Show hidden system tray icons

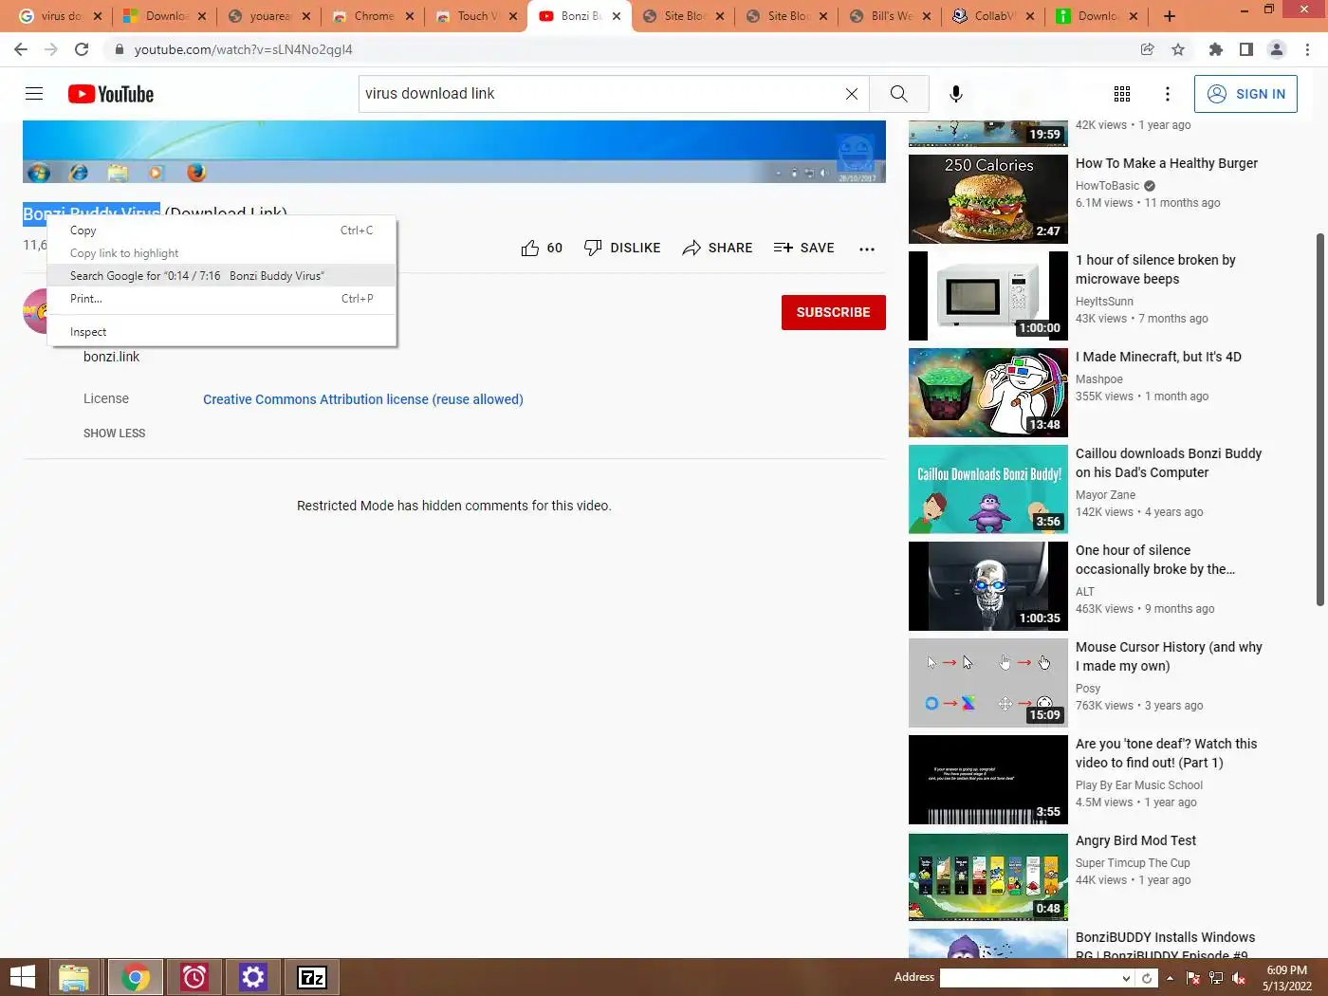[x=1170, y=978]
